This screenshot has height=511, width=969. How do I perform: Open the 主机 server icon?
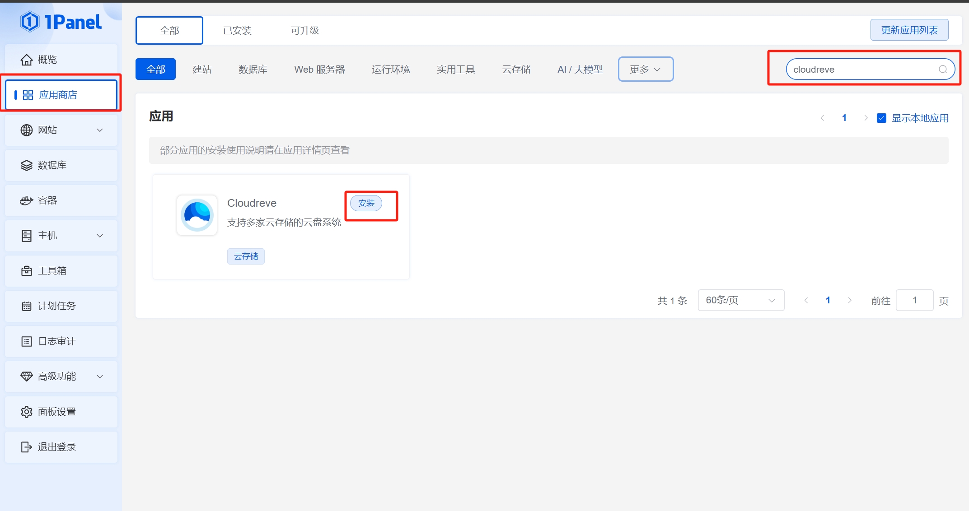27,236
